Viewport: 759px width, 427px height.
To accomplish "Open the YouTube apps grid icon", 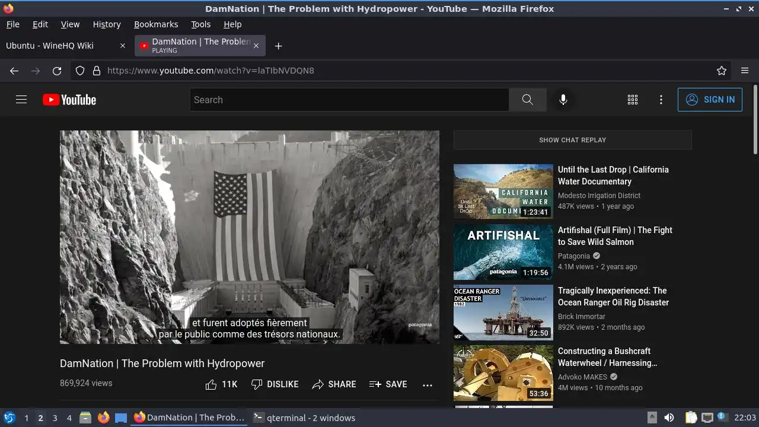I will pyautogui.click(x=633, y=100).
